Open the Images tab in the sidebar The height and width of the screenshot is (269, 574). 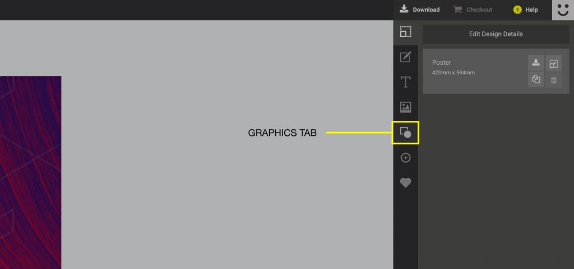coord(405,107)
